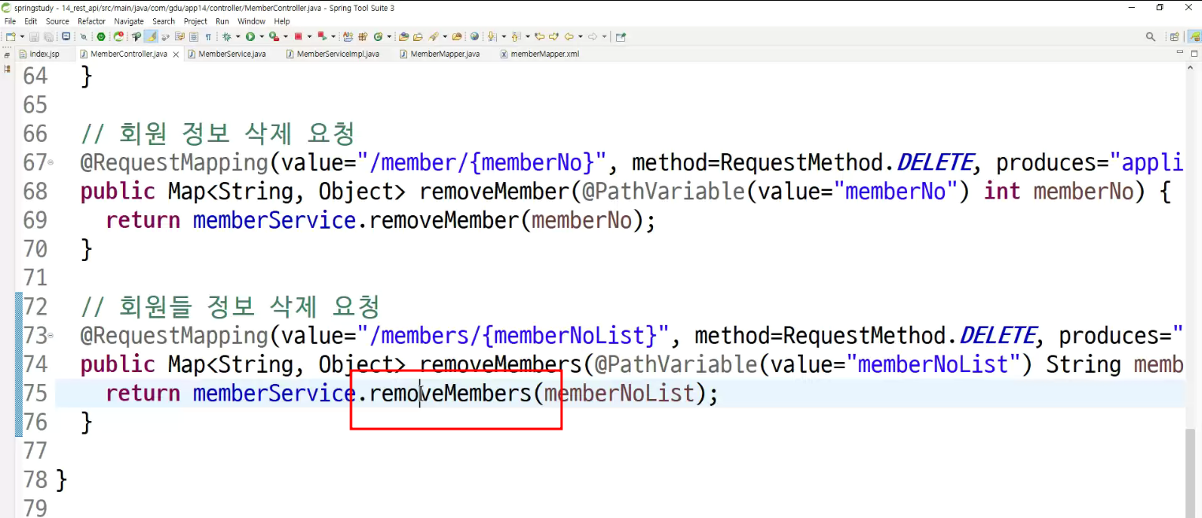Click the Search flashlight icon
This screenshot has height=518, width=1202.
[434, 36]
